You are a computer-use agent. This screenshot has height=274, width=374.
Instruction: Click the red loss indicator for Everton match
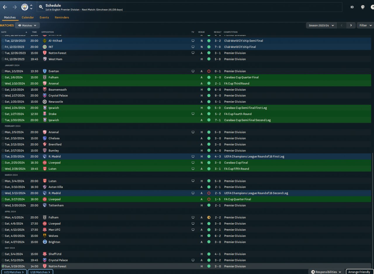click(x=209, y=71)
